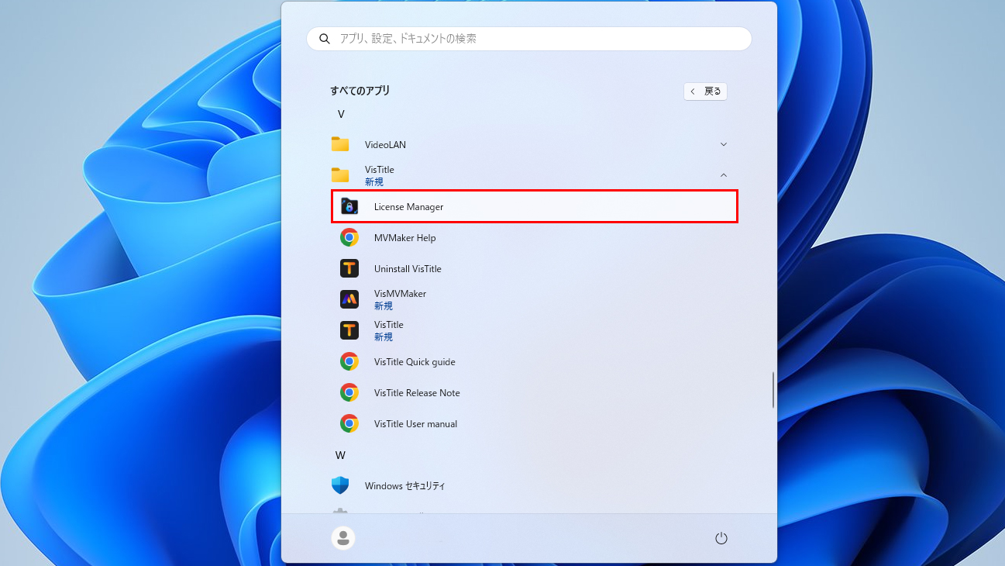Viewport: 1005px width, 566px height.
Task: Jump to letter W section header
Action: [x=340, y=455]
